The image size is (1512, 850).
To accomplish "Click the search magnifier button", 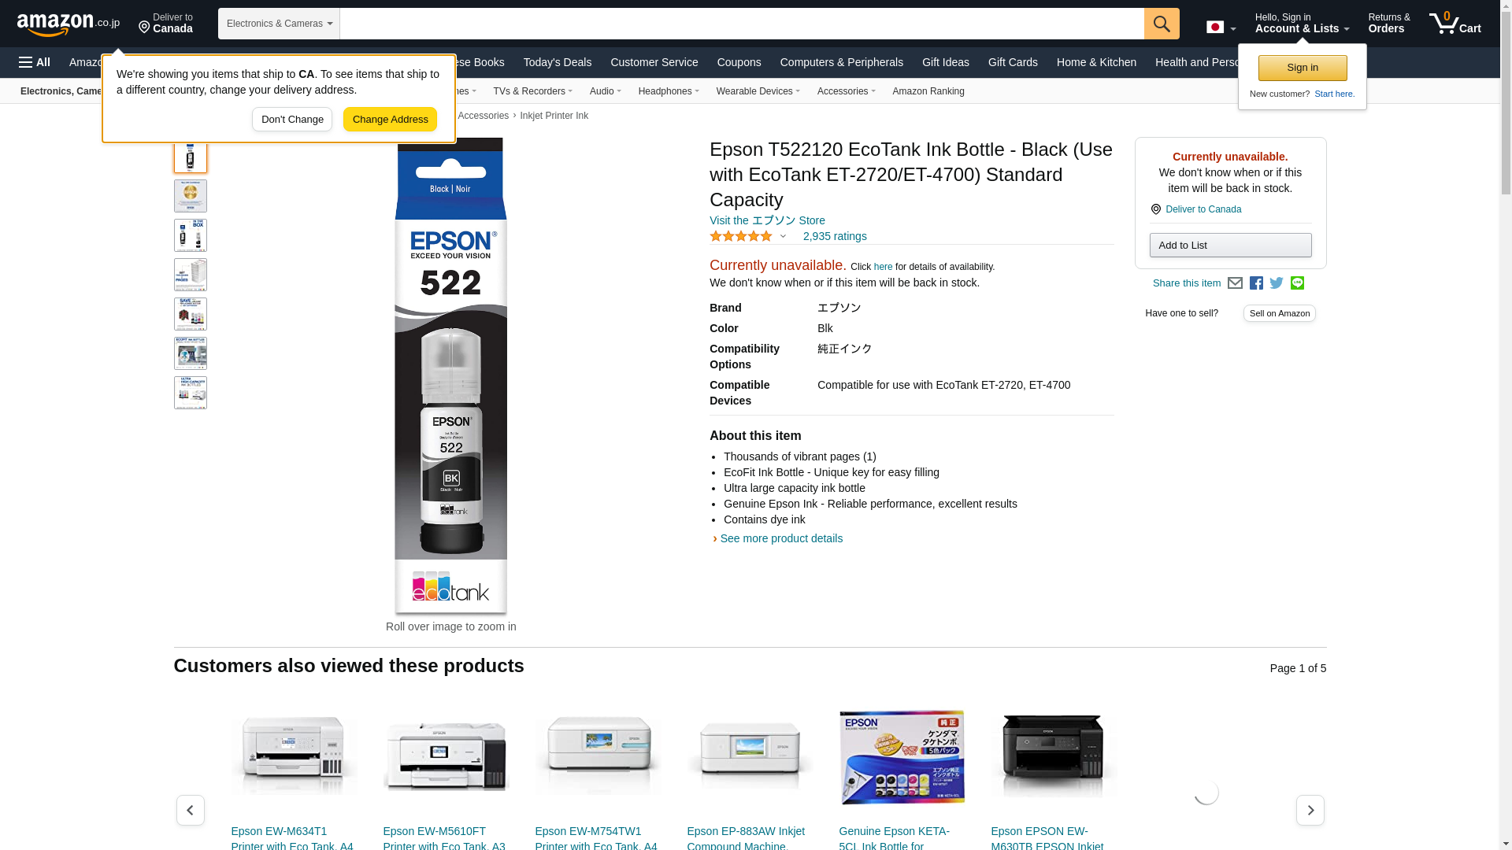I will pyautogui.click(x=1162, y=24).
